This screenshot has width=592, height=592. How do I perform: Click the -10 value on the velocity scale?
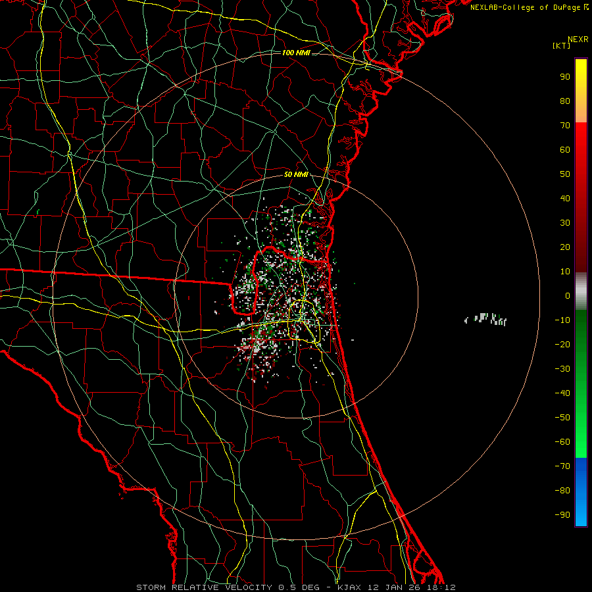pos(562,320)
